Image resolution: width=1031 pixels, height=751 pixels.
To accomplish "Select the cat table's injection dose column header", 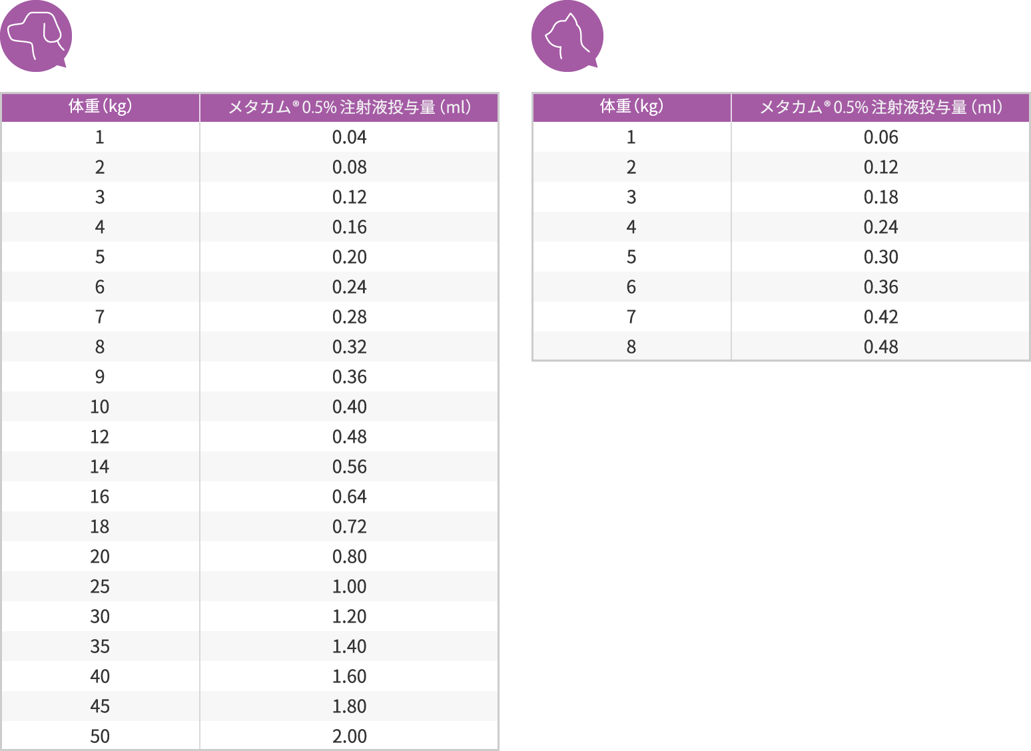I will (880, 107).
